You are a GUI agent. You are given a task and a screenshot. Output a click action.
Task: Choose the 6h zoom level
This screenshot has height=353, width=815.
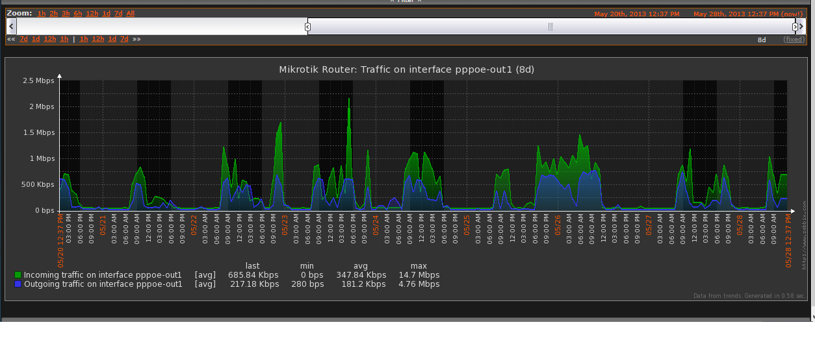click(x=78, y=14)
